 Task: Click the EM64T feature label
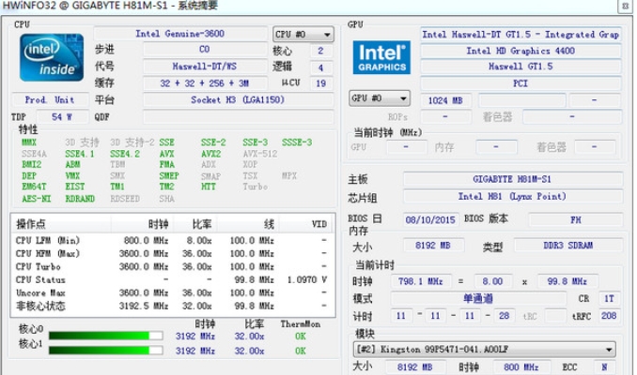(34, 187)
